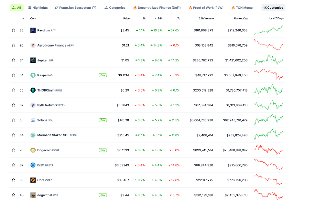Click the Buy button for dogwifhat
Screen dimensions: 316x201
(103, 195)
